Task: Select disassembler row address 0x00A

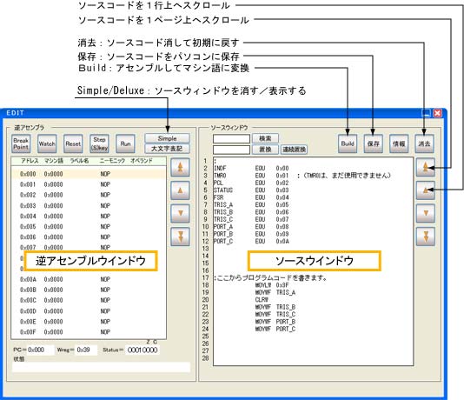Action: pyautogui.click(x=88, y=279)
